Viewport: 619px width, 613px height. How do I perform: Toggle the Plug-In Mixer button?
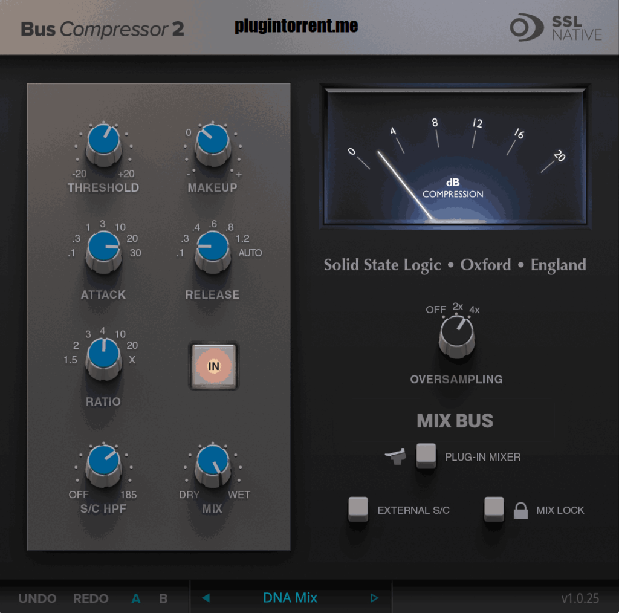[426, 455]
